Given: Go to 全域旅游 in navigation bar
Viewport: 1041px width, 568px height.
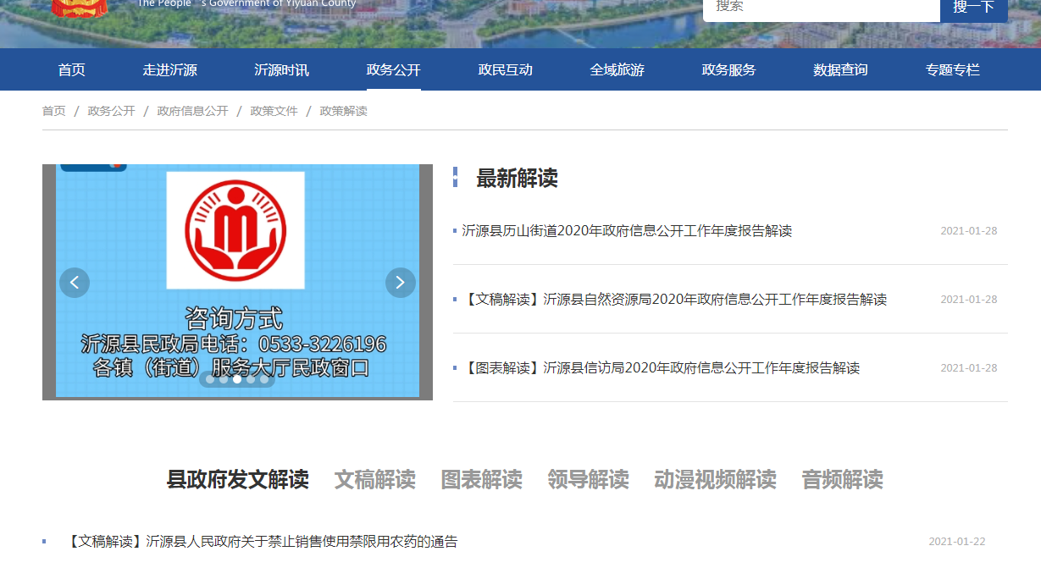Looking at the screenshot, I should click(x=617, y=70).
